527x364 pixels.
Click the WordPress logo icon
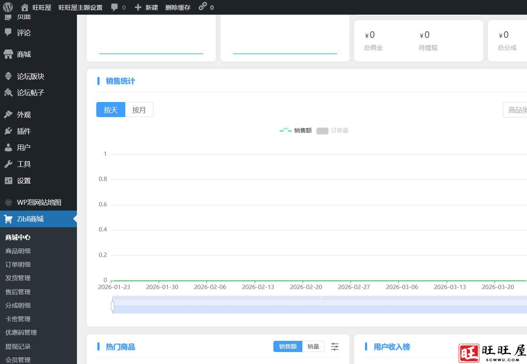pos(8,7)
